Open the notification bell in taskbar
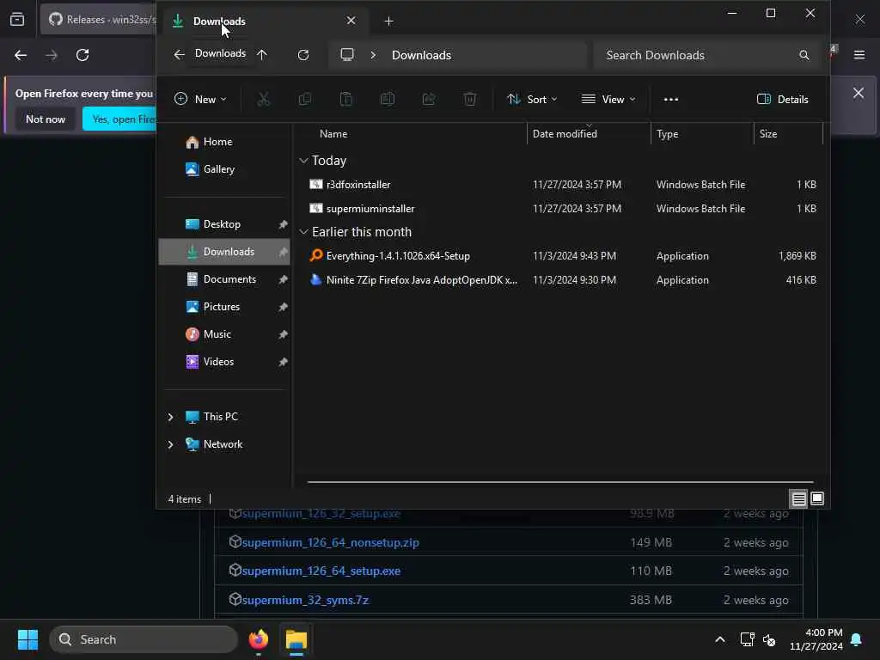This screenshot has width=880, height=660. 856,639
